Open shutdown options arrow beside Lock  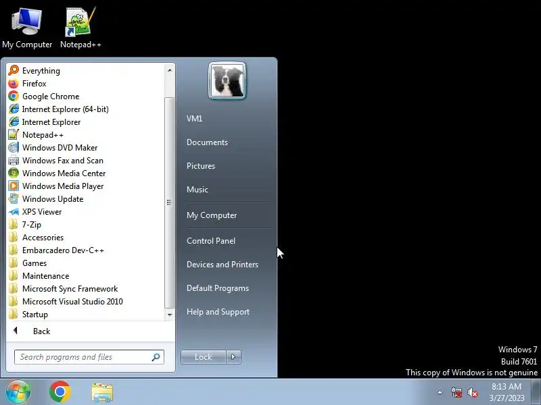coord(233,357)
